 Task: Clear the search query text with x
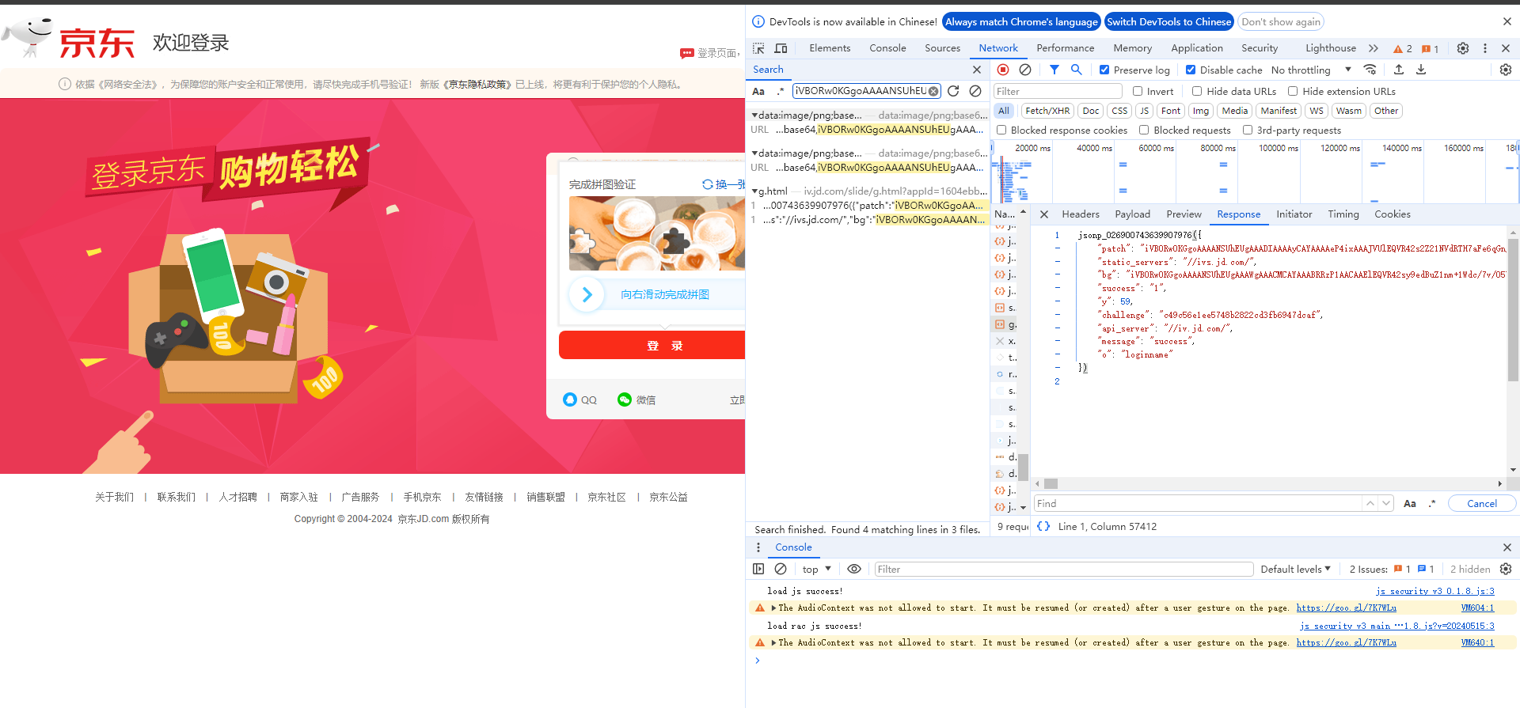933,91
